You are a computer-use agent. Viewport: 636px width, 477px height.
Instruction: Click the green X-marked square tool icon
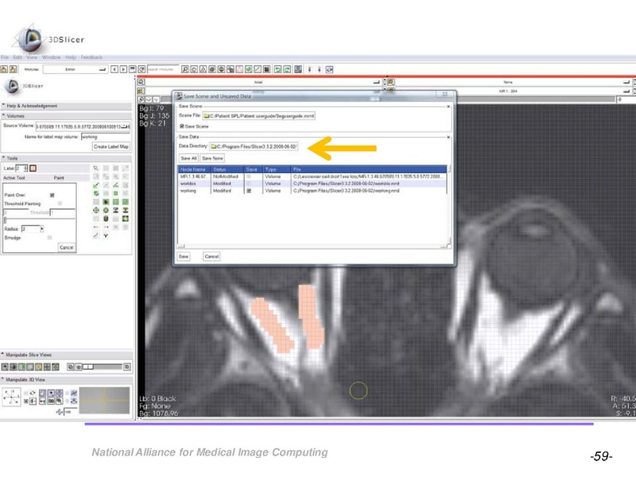point(126,202)
